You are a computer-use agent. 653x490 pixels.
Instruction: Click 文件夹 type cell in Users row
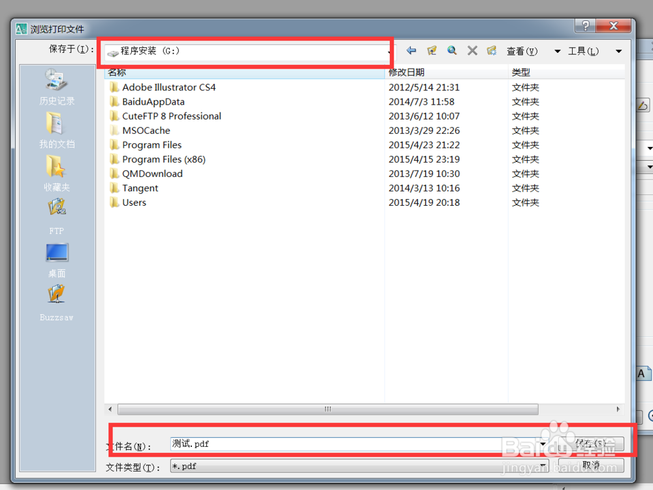(526, 203)
